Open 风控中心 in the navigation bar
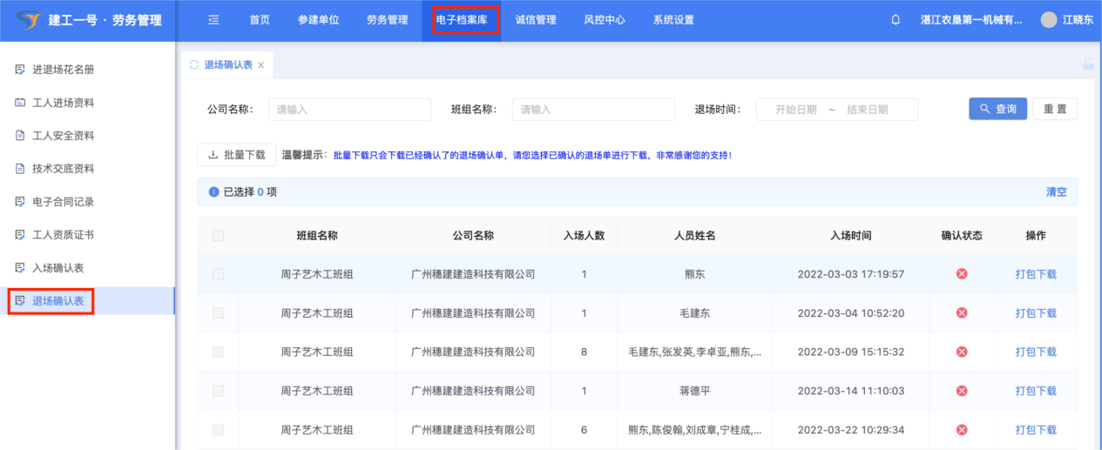The height and width of the screenshot is (450, 1102). point(604,20)
